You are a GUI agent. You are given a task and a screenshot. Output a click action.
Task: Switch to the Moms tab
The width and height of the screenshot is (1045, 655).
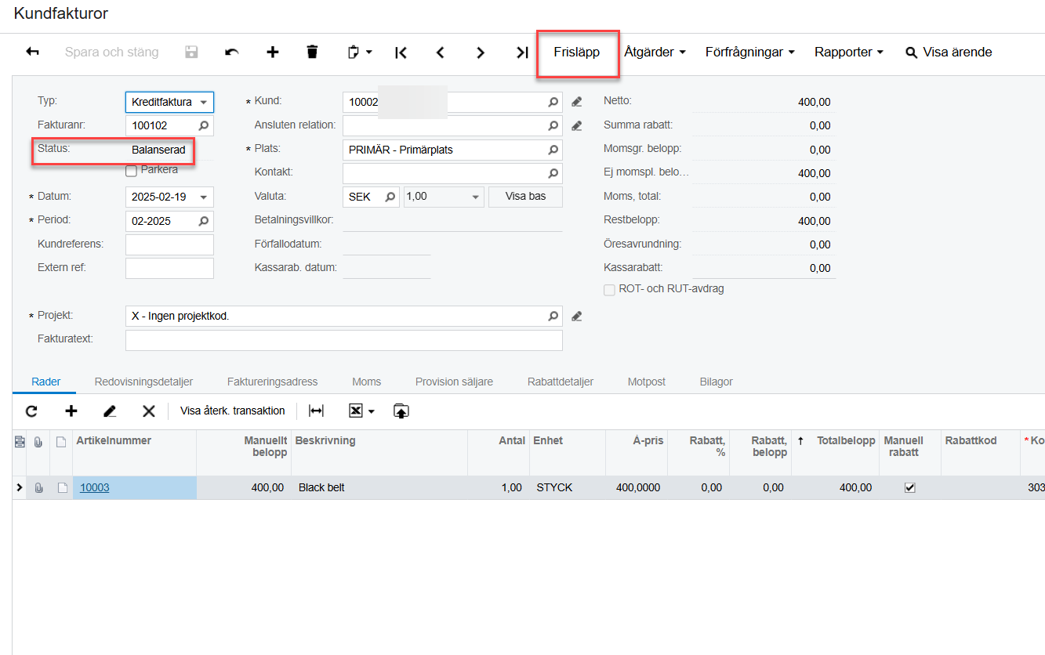pyautogui.click(x=366, y=382)
